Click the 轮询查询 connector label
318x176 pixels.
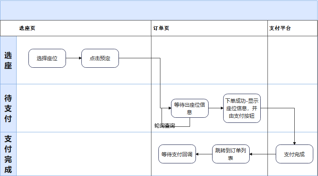(164, 126)
